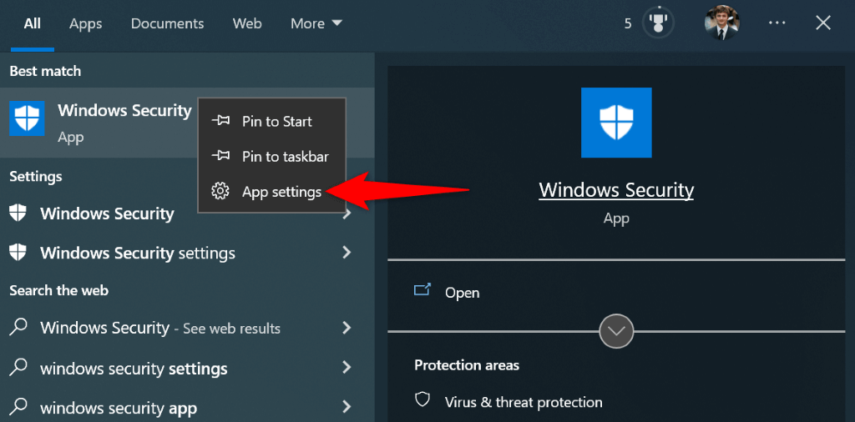This screenshot has height=422, width=855.
Task: Open Windows Security see web results
Action: 160,329
